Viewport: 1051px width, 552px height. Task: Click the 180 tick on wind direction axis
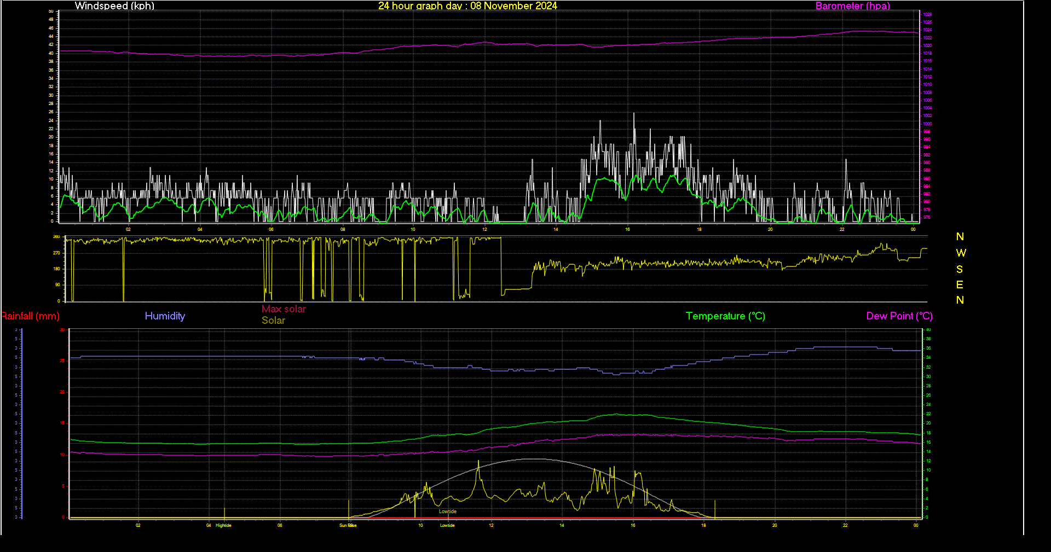[56, 269]
